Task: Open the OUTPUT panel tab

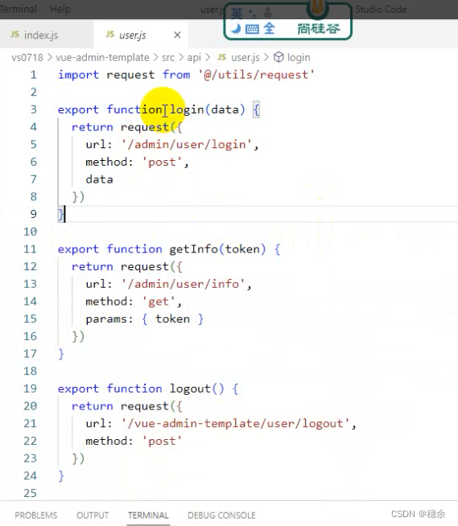Action: pos(93,515)
